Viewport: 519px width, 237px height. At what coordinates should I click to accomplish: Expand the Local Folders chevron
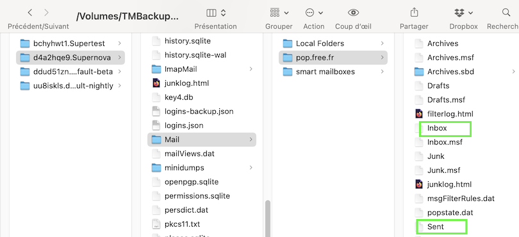[382, 44]
